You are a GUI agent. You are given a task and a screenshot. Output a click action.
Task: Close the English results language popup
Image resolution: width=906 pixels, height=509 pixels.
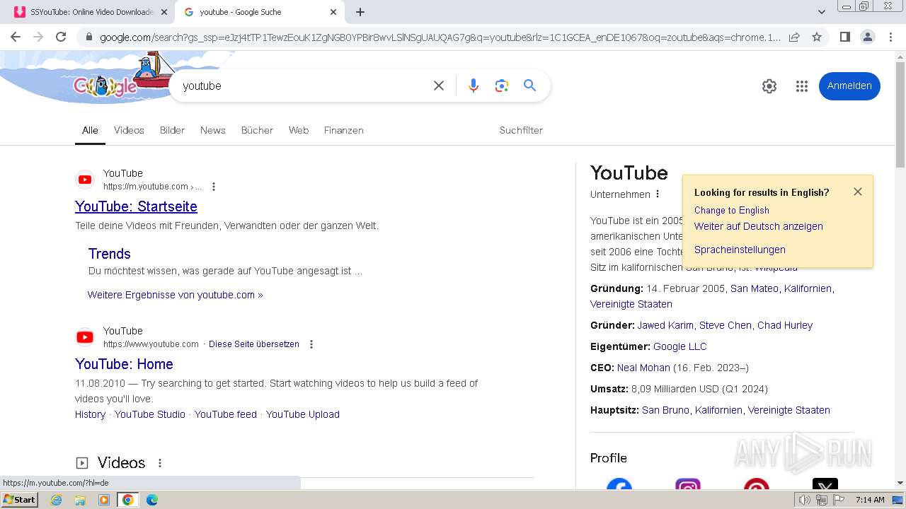(x=858, y=192)
